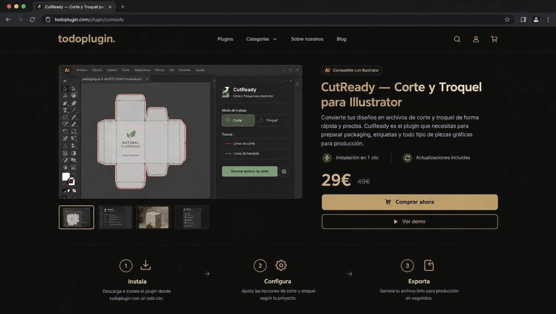Open the Plugins navigation link
This screenshot has height=314, width=556.
(x=225, y=39)
